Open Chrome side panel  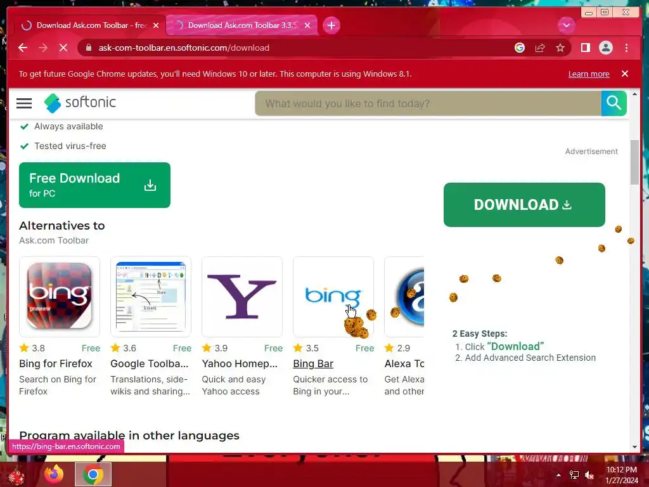[x=585, y=48]
